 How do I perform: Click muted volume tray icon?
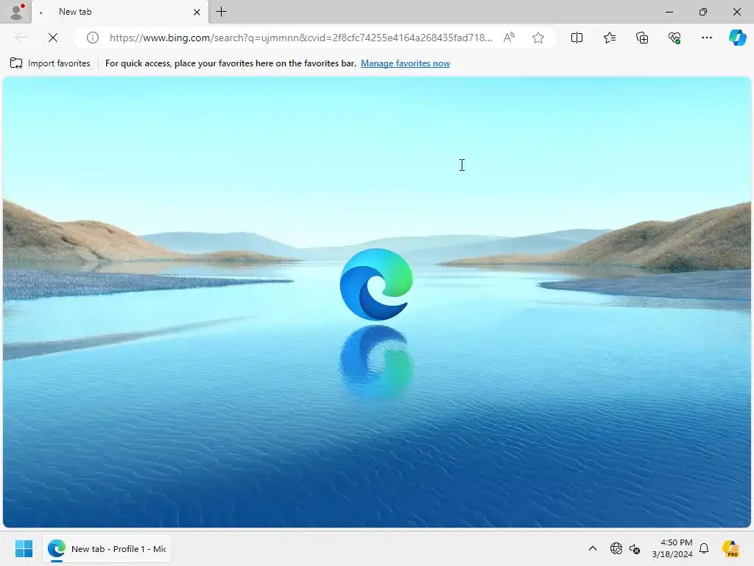pos(635,548)
